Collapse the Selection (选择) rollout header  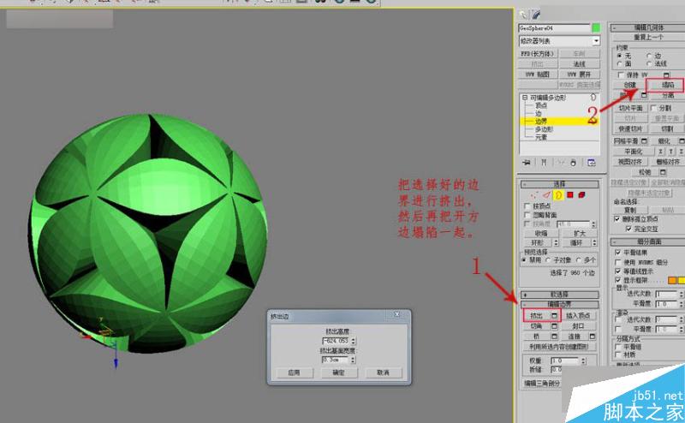click(x=559, y=184)
